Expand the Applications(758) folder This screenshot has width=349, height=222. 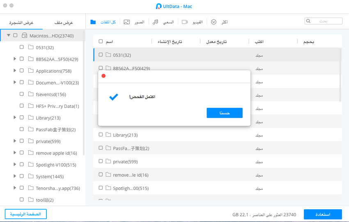tap(15, 71)
